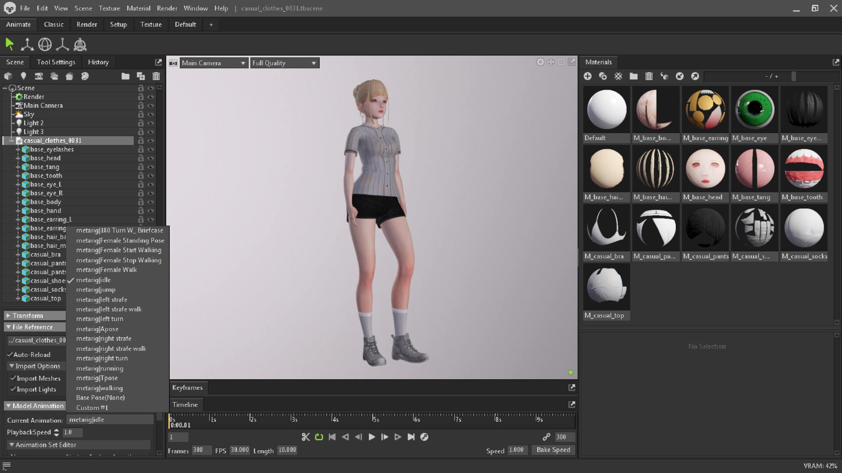Viewport: 842px width, 473px height.
Task: Select the rotate sphere gizmo tool
Action: [x=45, y=44]
